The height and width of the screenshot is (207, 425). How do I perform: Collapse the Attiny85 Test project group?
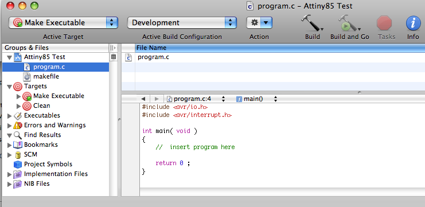10,57
